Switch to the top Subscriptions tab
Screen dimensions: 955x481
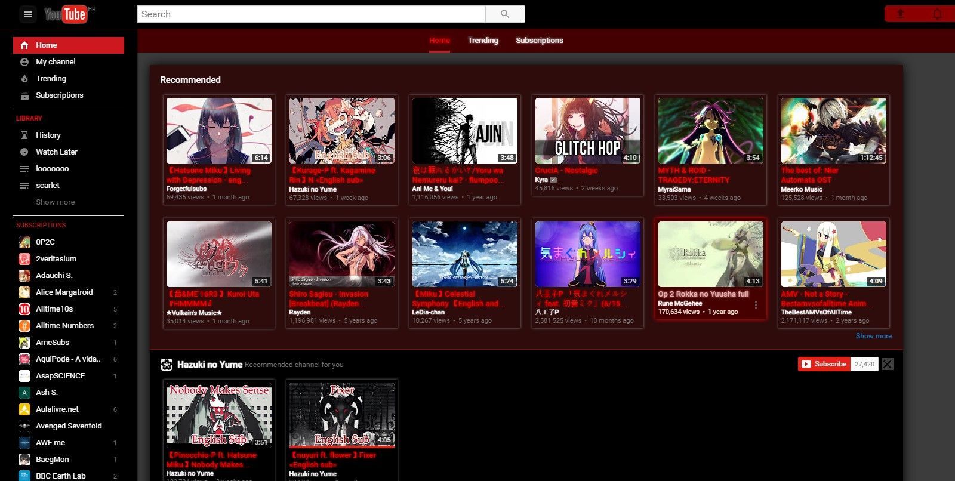click(x=540, y=41)
